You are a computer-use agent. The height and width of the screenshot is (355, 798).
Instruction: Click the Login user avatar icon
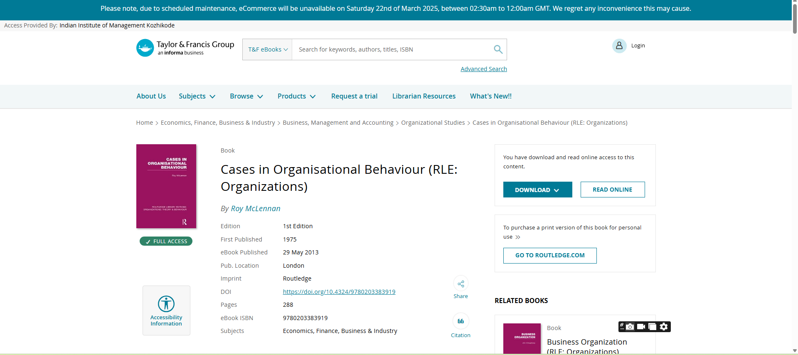(x=619, y=46)
